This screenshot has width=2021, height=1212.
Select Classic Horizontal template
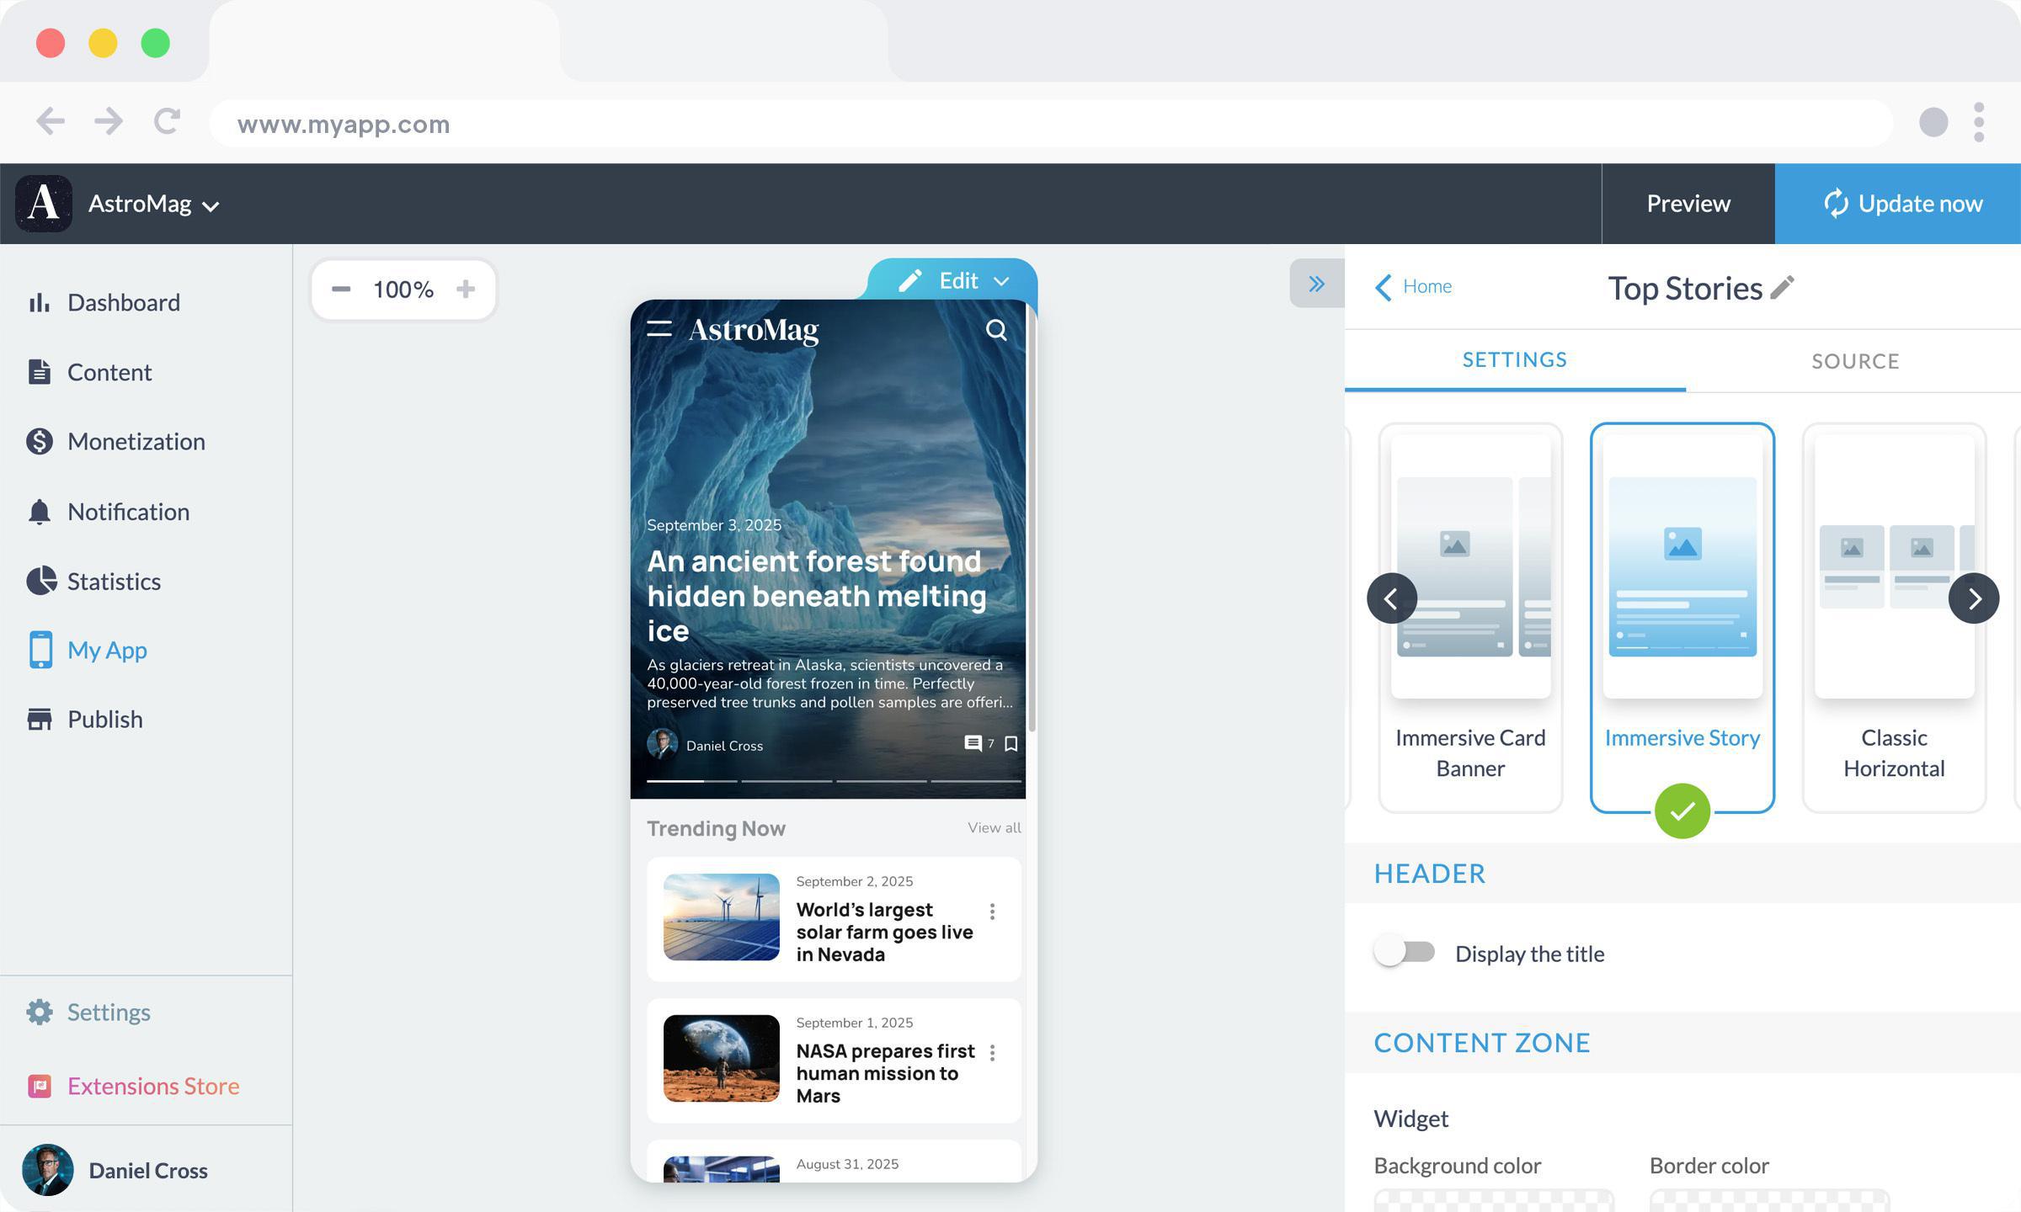[1893, 618]
